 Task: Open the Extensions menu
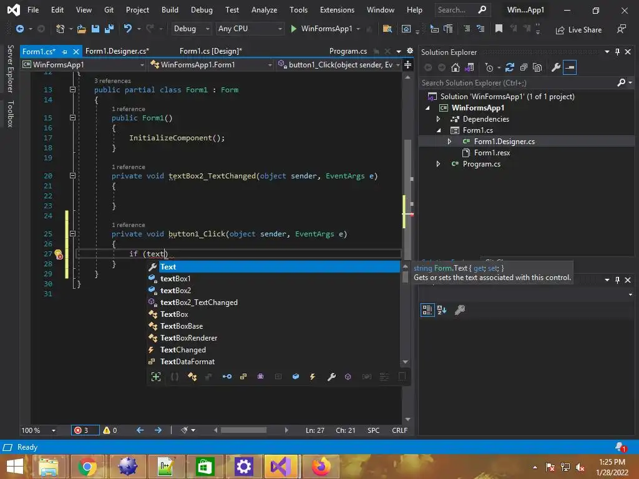coord(337,10)
